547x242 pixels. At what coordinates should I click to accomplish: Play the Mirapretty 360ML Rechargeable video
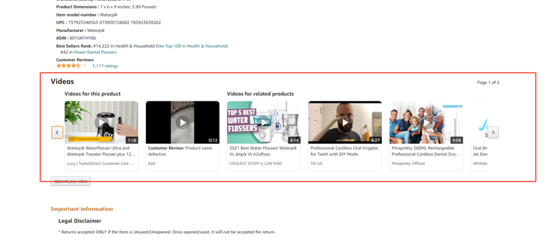pos(426,123)
